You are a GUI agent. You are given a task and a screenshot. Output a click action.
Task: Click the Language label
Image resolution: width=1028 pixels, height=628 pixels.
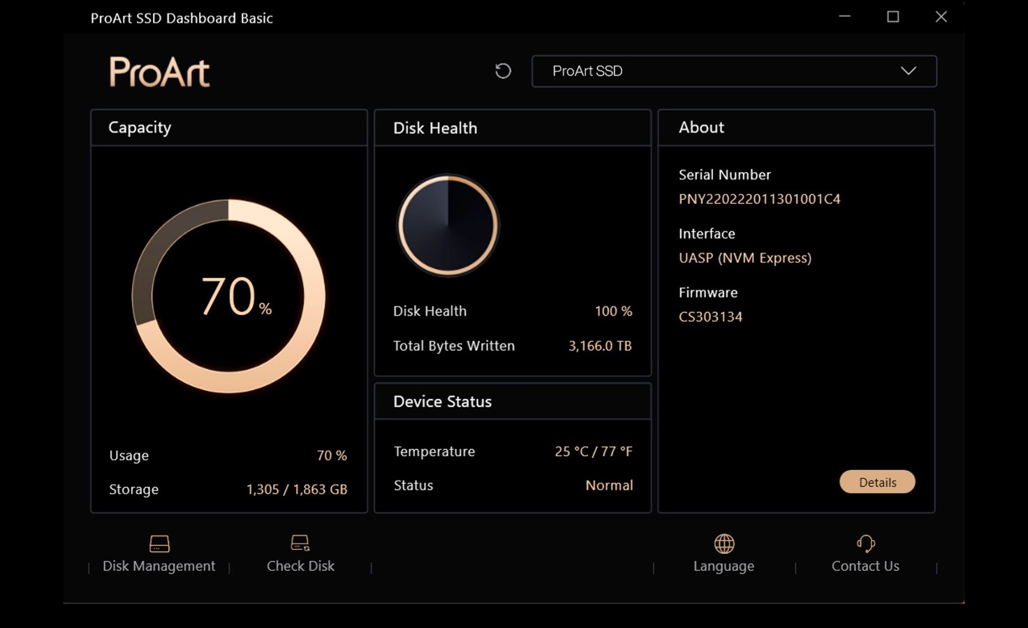pos(724,567)
